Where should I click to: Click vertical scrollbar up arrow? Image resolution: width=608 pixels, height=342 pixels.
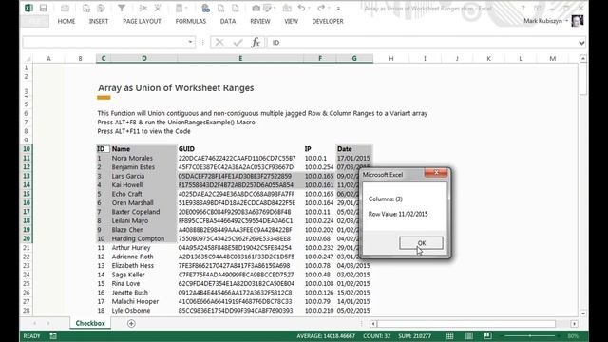pos(582,58)
